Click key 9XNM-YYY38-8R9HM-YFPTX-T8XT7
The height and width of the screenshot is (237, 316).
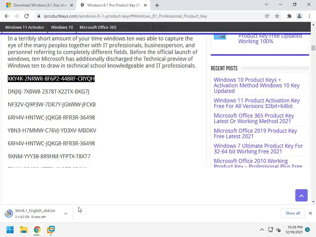pos(49,156)
